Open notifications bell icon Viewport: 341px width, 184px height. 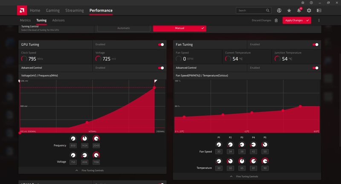[x=299, y=10]
